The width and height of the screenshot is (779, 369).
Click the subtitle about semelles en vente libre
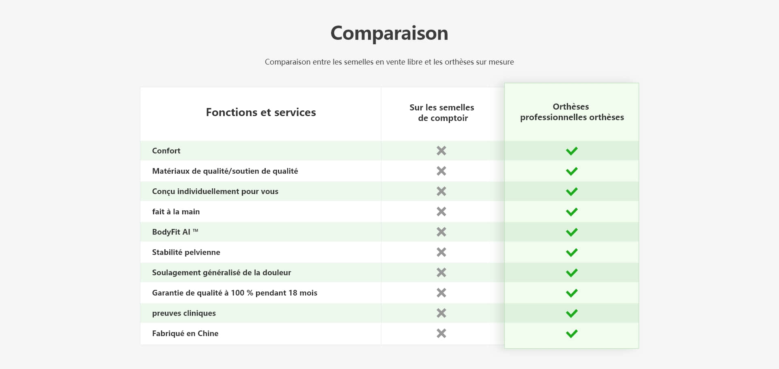(389, 62)
